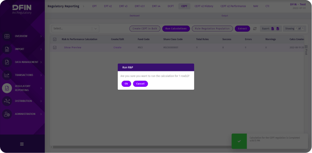Click the DFIN ArcRegulatory logo
312x153 pixels.
pos(22,9)
